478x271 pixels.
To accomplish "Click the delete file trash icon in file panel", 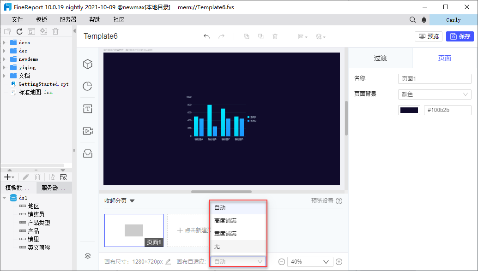I will coord(55,31).
